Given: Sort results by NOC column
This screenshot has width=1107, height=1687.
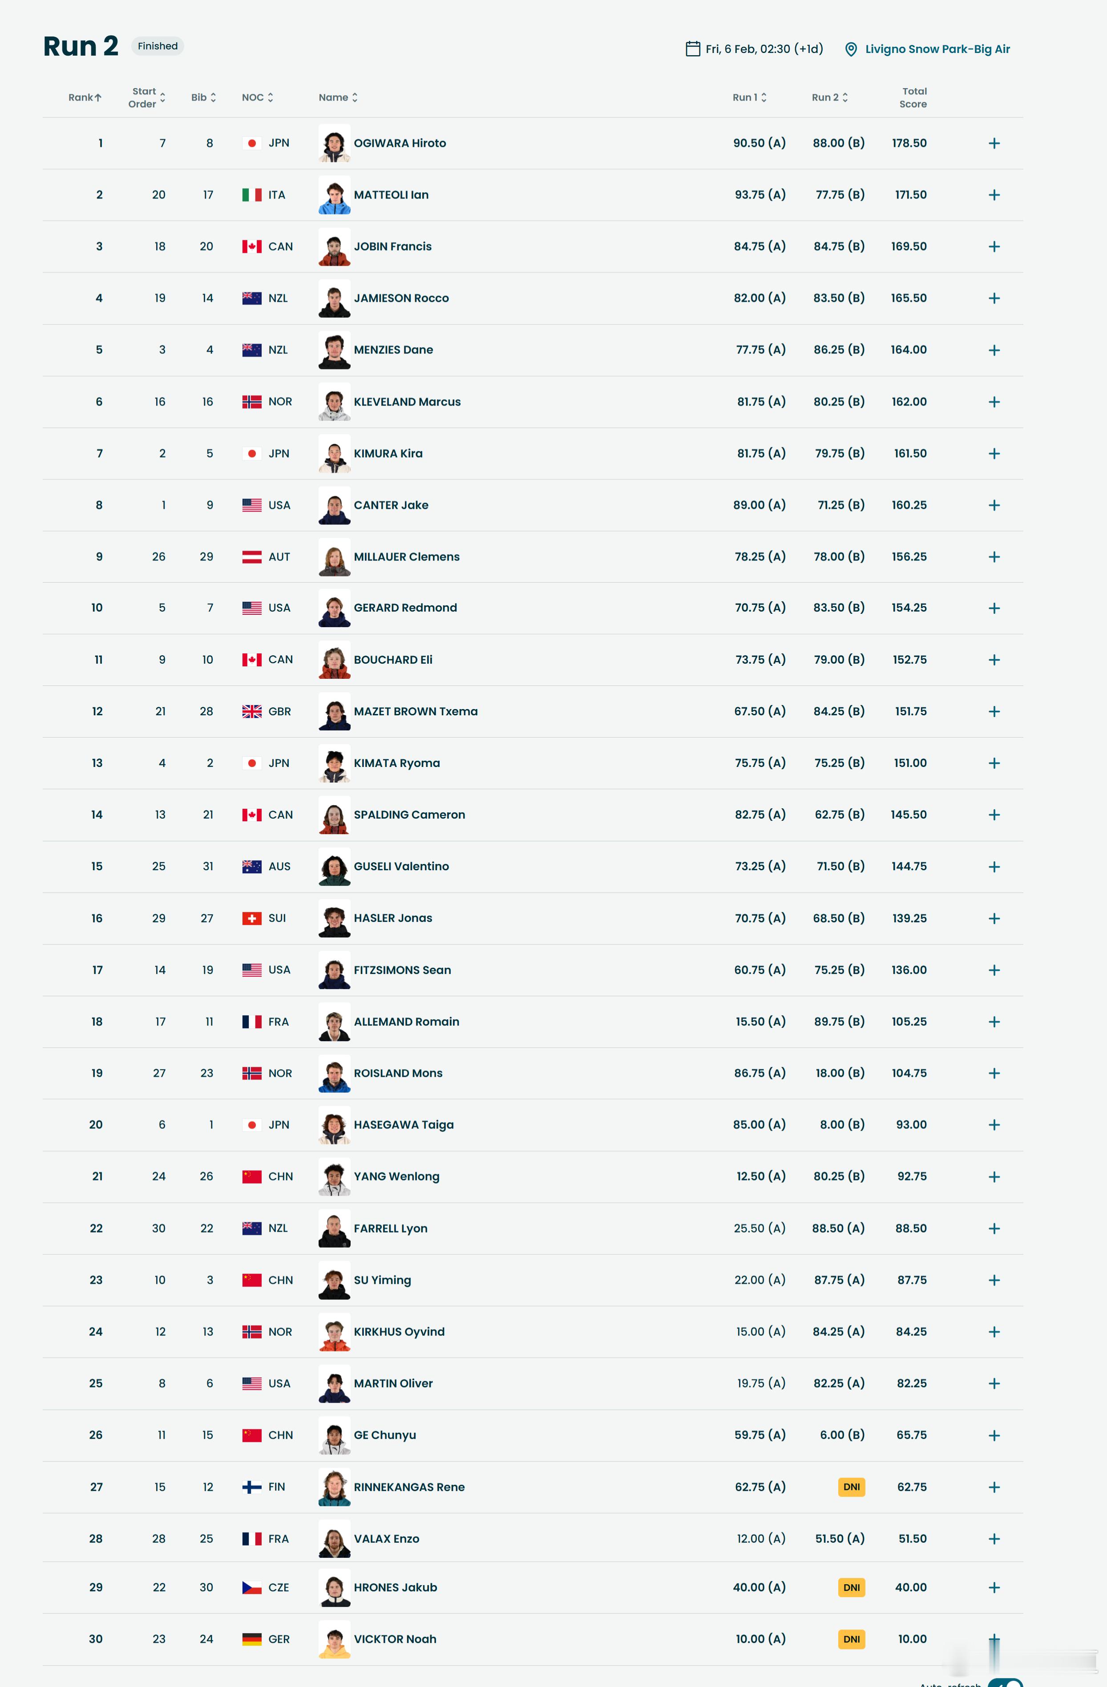Looking at the screenshot, I should 257,98.
